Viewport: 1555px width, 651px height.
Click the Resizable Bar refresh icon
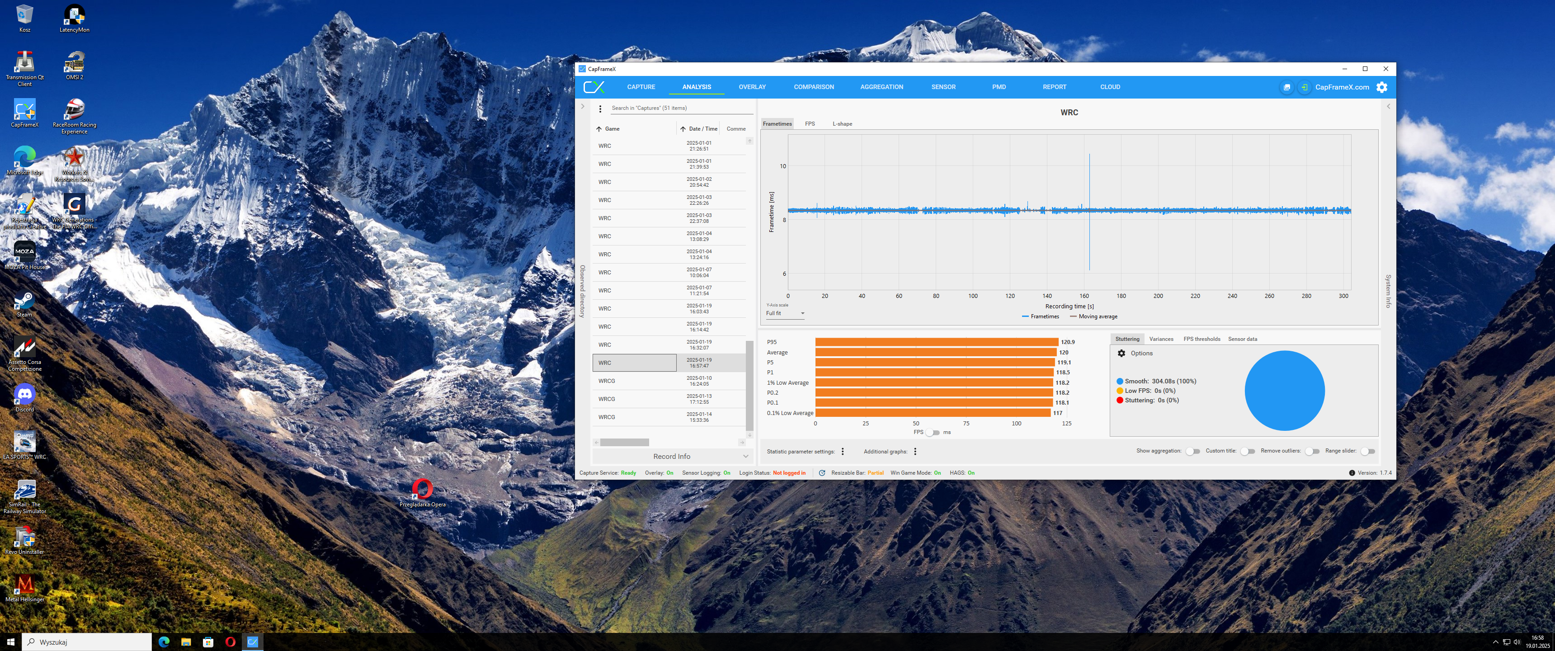(x=821, y=473)
